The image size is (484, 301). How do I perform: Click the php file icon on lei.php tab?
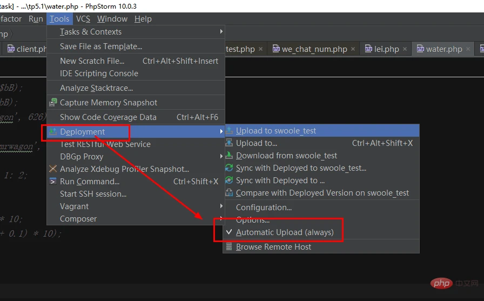tap(368, 49)
